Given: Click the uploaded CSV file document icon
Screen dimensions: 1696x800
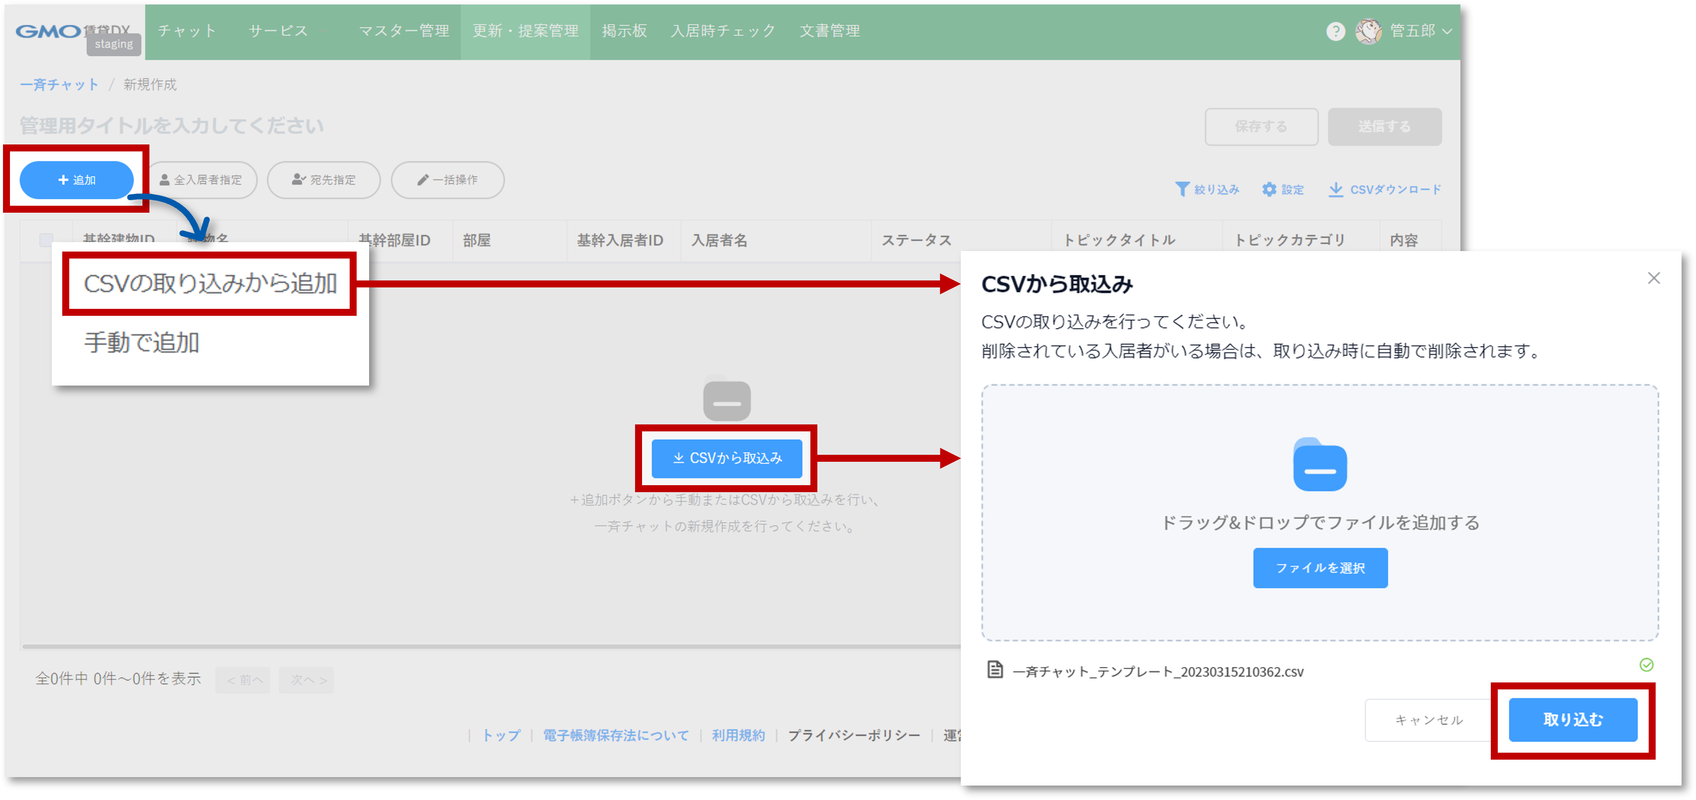Looking at the screenshot, I should 995,670.
